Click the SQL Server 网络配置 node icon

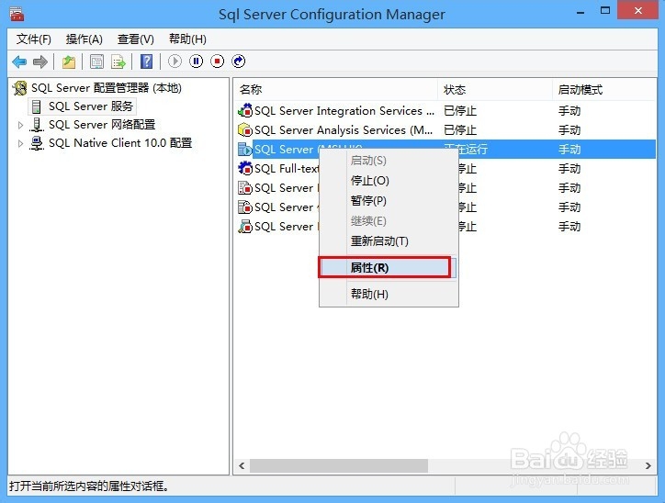tap(37, 125)
